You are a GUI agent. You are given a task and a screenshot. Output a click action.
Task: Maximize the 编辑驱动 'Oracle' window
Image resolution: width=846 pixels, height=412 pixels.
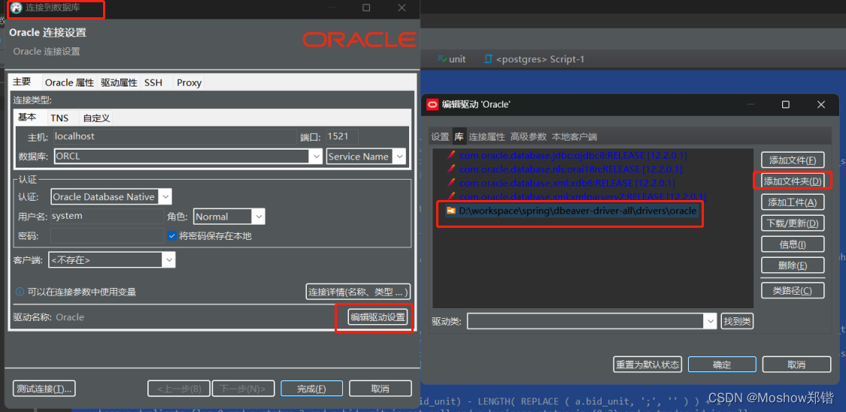point(786,104)
